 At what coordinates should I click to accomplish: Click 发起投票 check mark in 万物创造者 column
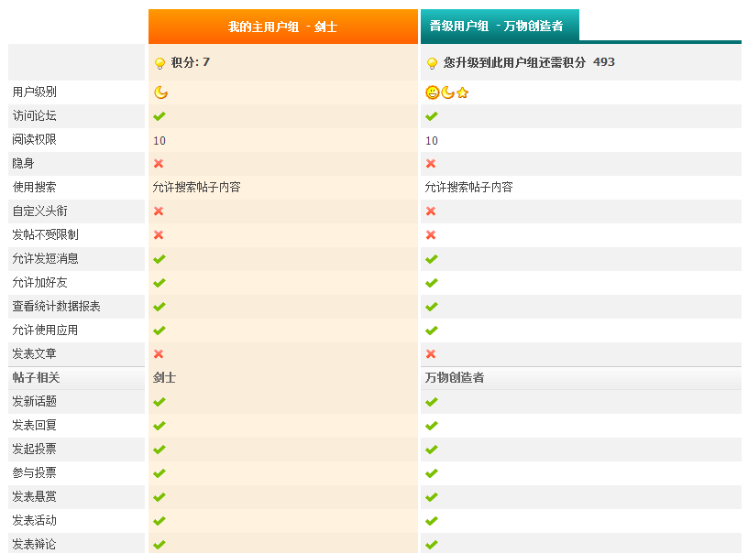(x=431, y=450)
